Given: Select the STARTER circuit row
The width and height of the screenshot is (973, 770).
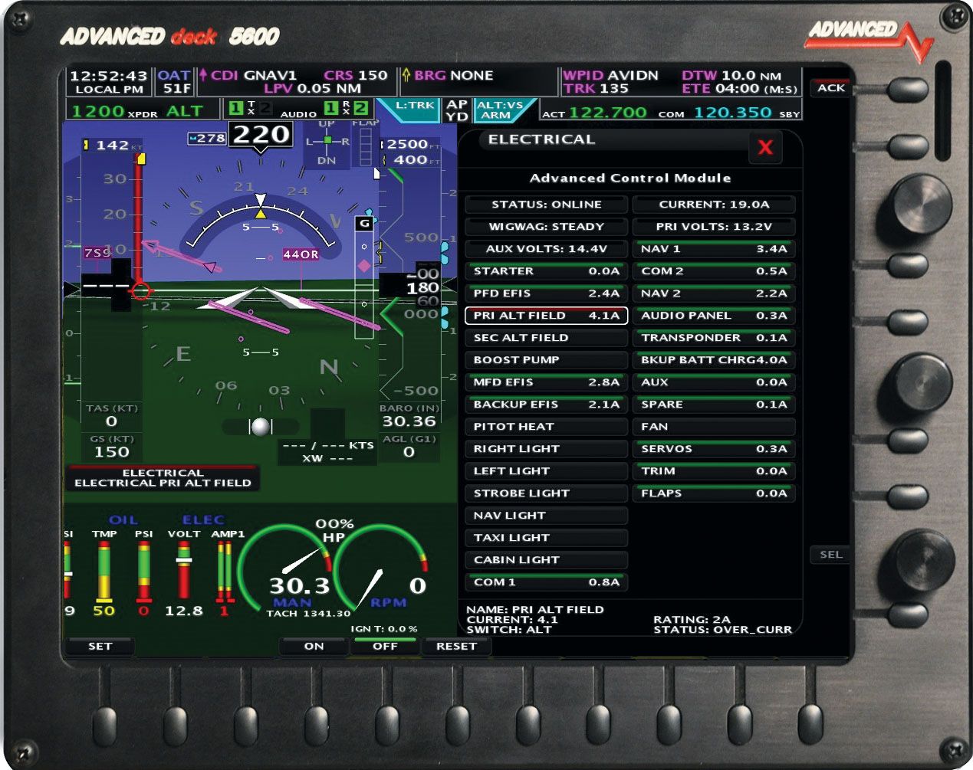Looking at the screenshot, I should point(546,271).
